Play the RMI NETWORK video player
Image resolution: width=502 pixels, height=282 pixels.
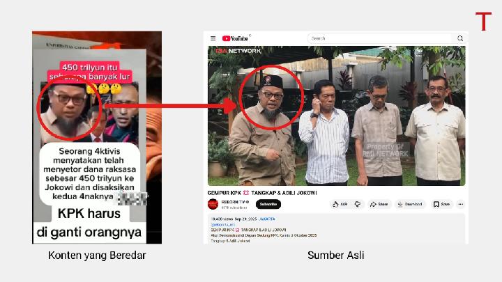click(x=337, y=116)
